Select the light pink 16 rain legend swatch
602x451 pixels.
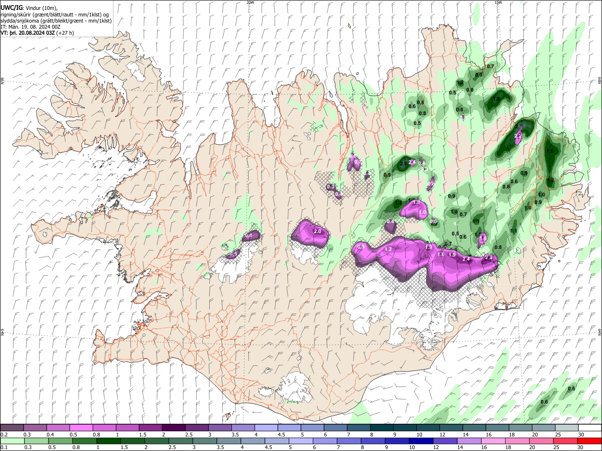click(493, 441)
